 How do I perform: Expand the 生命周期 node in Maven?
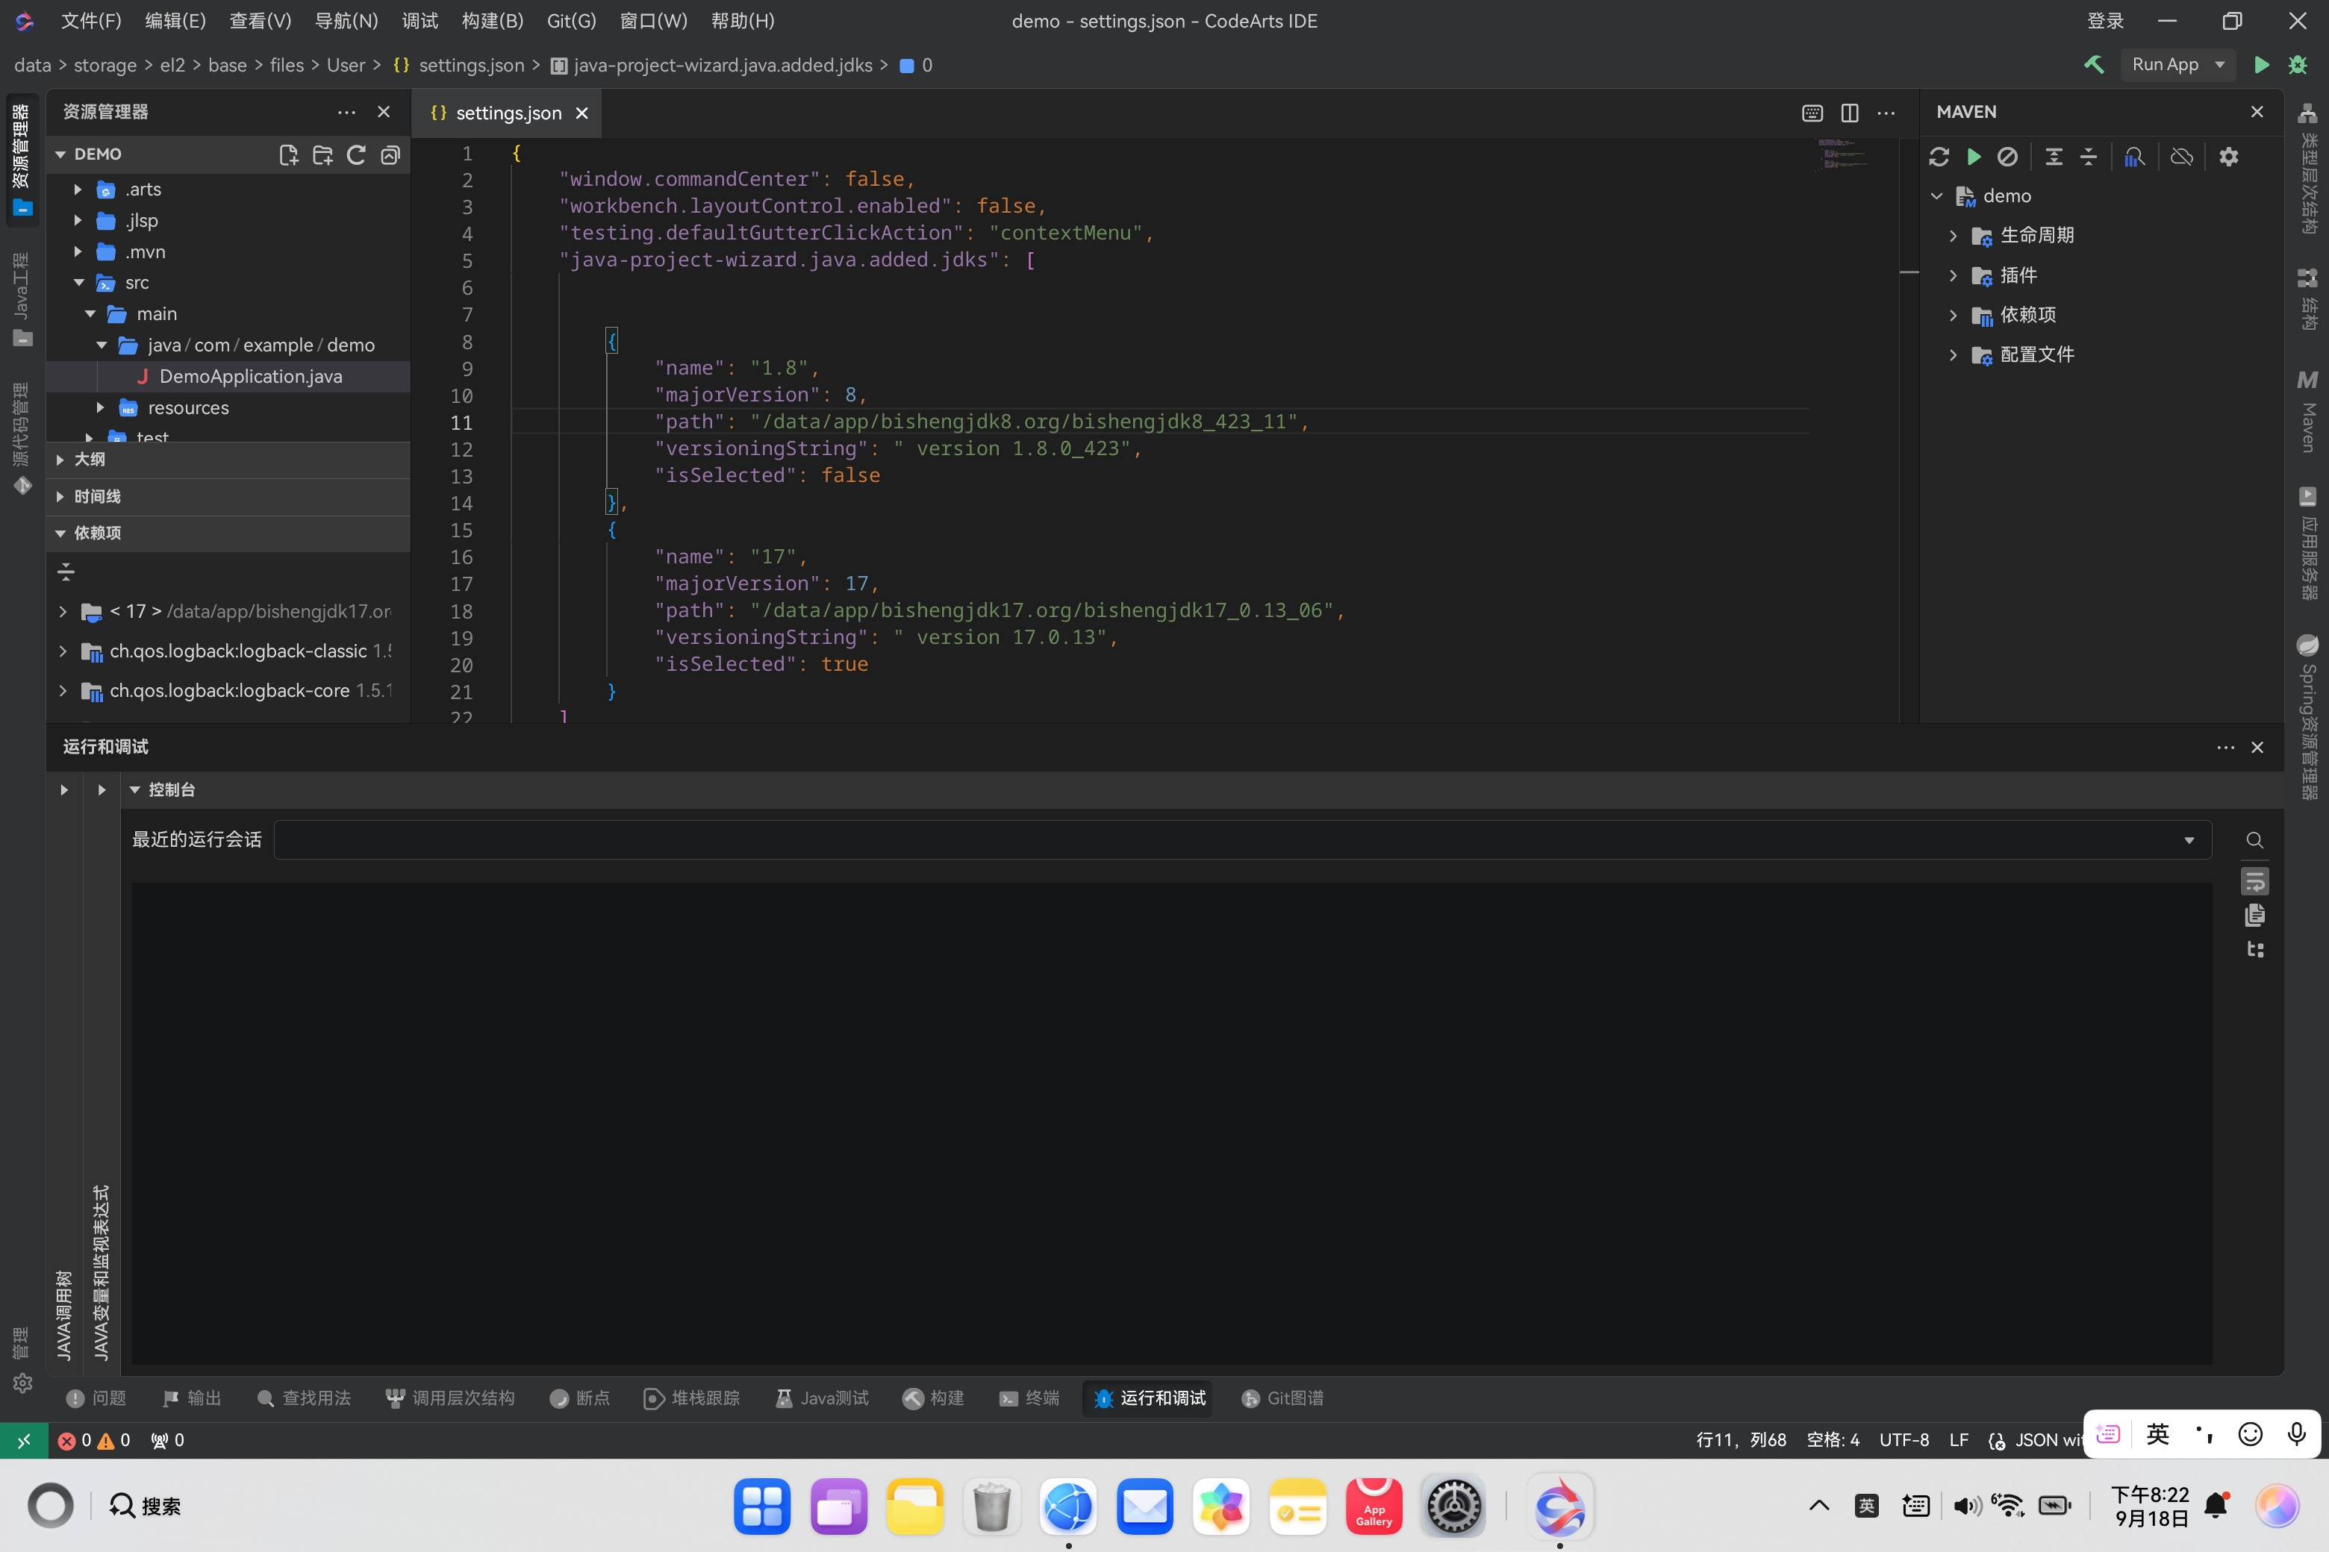pos(1953,236)
